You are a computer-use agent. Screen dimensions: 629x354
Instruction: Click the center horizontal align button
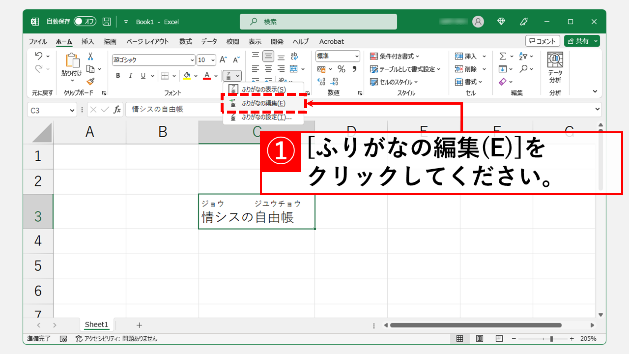coord(268,69)
